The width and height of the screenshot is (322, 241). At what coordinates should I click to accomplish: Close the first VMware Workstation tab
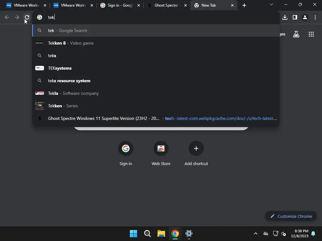pos(45,6)
